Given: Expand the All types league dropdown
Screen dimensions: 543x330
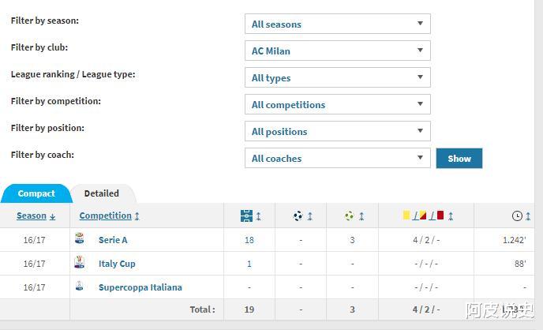Looking at the screenshot, I should click(337, 78).
